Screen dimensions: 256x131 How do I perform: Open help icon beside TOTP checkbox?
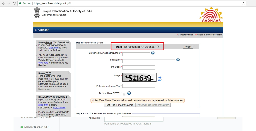[129, 93]
